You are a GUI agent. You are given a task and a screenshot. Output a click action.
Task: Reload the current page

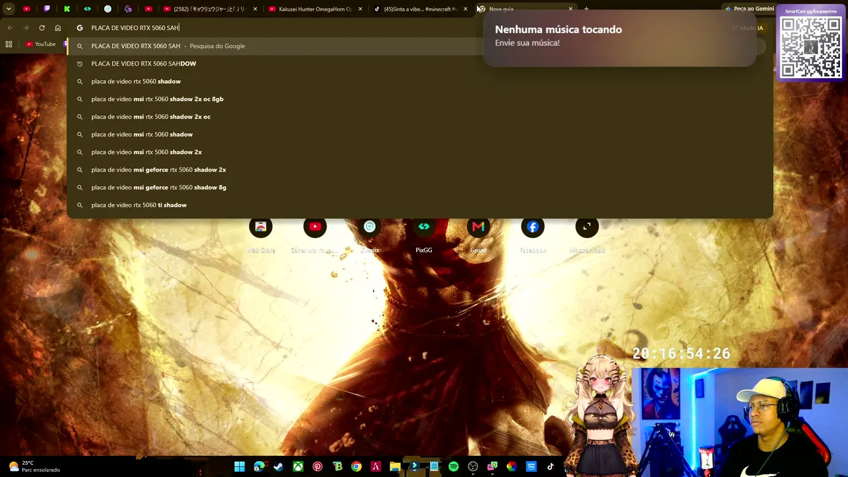(x=42, y=28)
